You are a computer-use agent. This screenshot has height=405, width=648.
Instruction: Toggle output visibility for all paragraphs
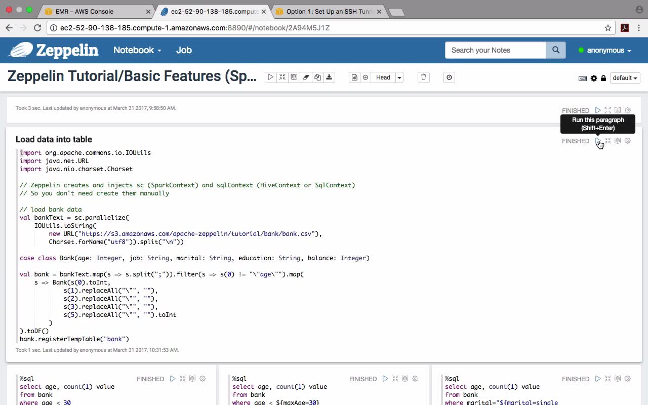point(294,77)
